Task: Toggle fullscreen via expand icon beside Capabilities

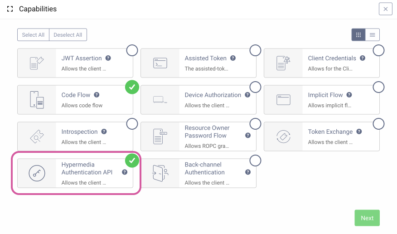Action: pyautogui.click(x=10, y=9)
